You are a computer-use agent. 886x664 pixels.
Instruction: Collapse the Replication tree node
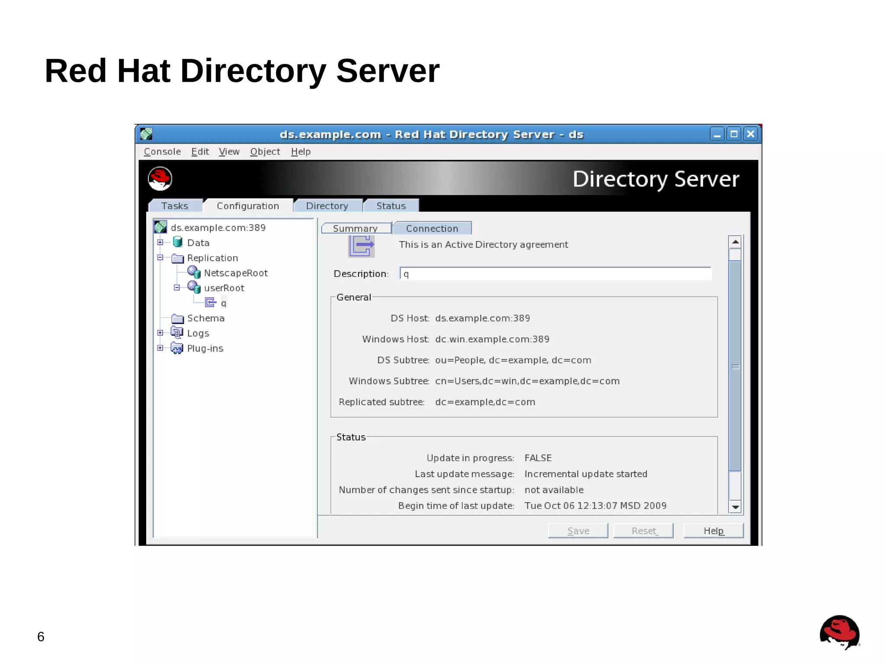point(160,257)
